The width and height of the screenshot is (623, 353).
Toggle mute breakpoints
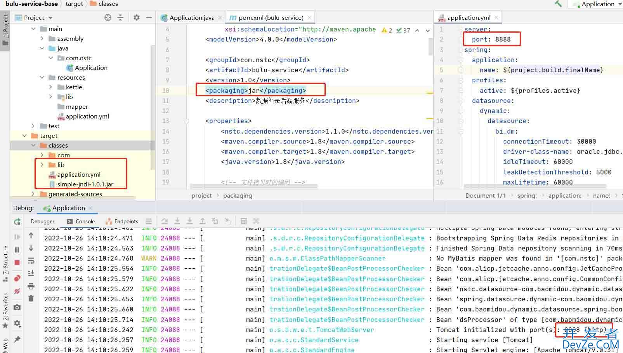point(17,291)
